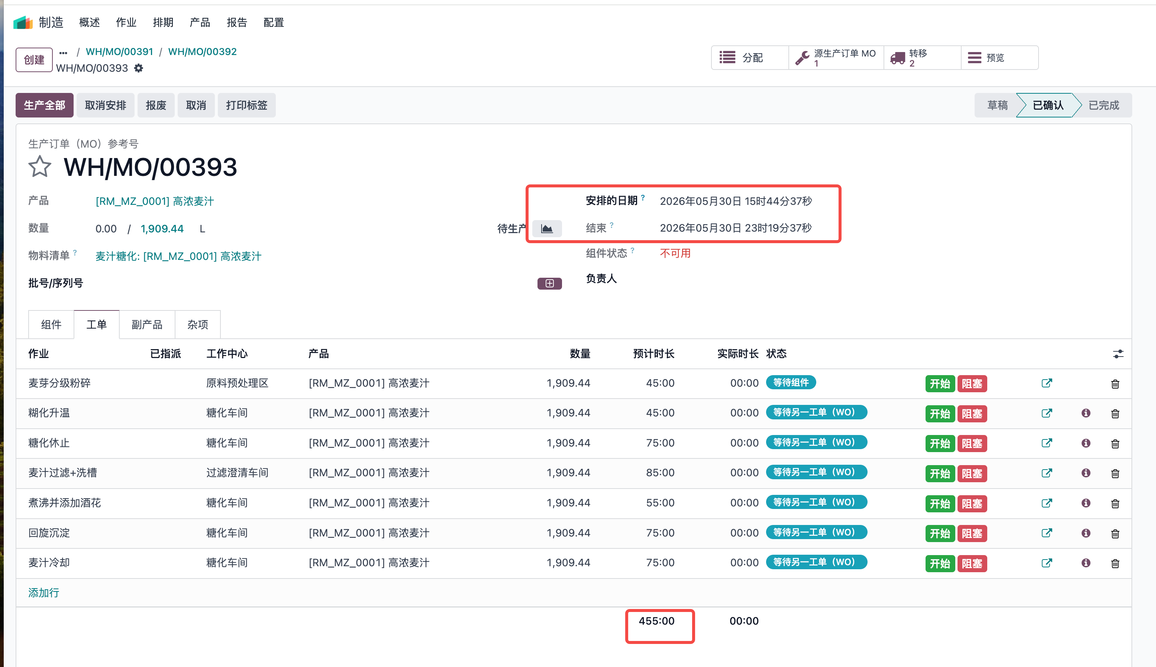The height and width of the screenshot is (667, 1156).
Task: Start the 麦汁冷却 work order
Action: click(x=940, y=564)
